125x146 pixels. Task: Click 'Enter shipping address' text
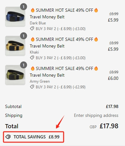(x=96, y=115)
